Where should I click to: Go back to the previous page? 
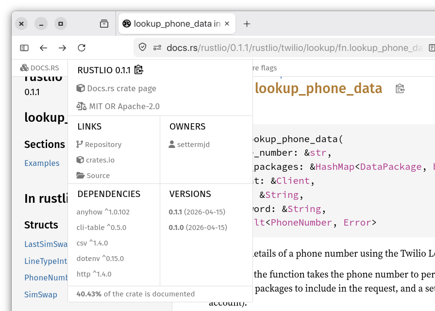coord(44,48)
